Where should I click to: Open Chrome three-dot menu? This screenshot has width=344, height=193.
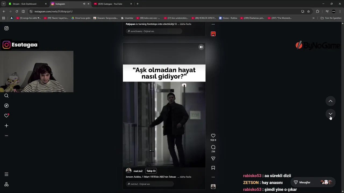pyautogui.click(x=340, y=11)
